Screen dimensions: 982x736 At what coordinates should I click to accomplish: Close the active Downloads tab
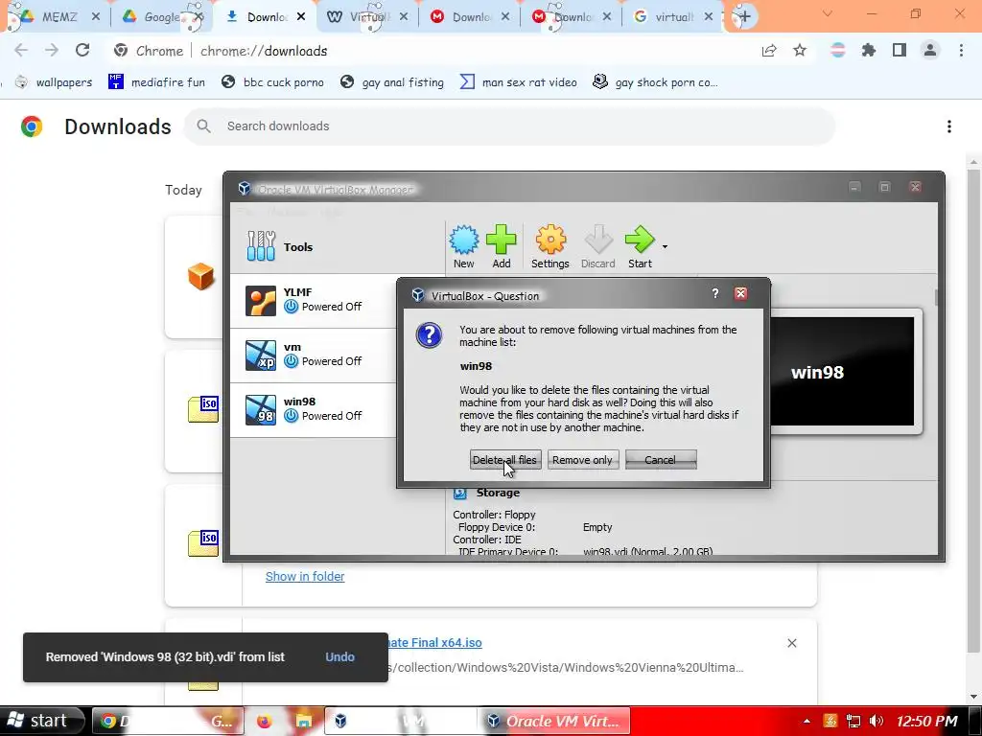[301, 17]
